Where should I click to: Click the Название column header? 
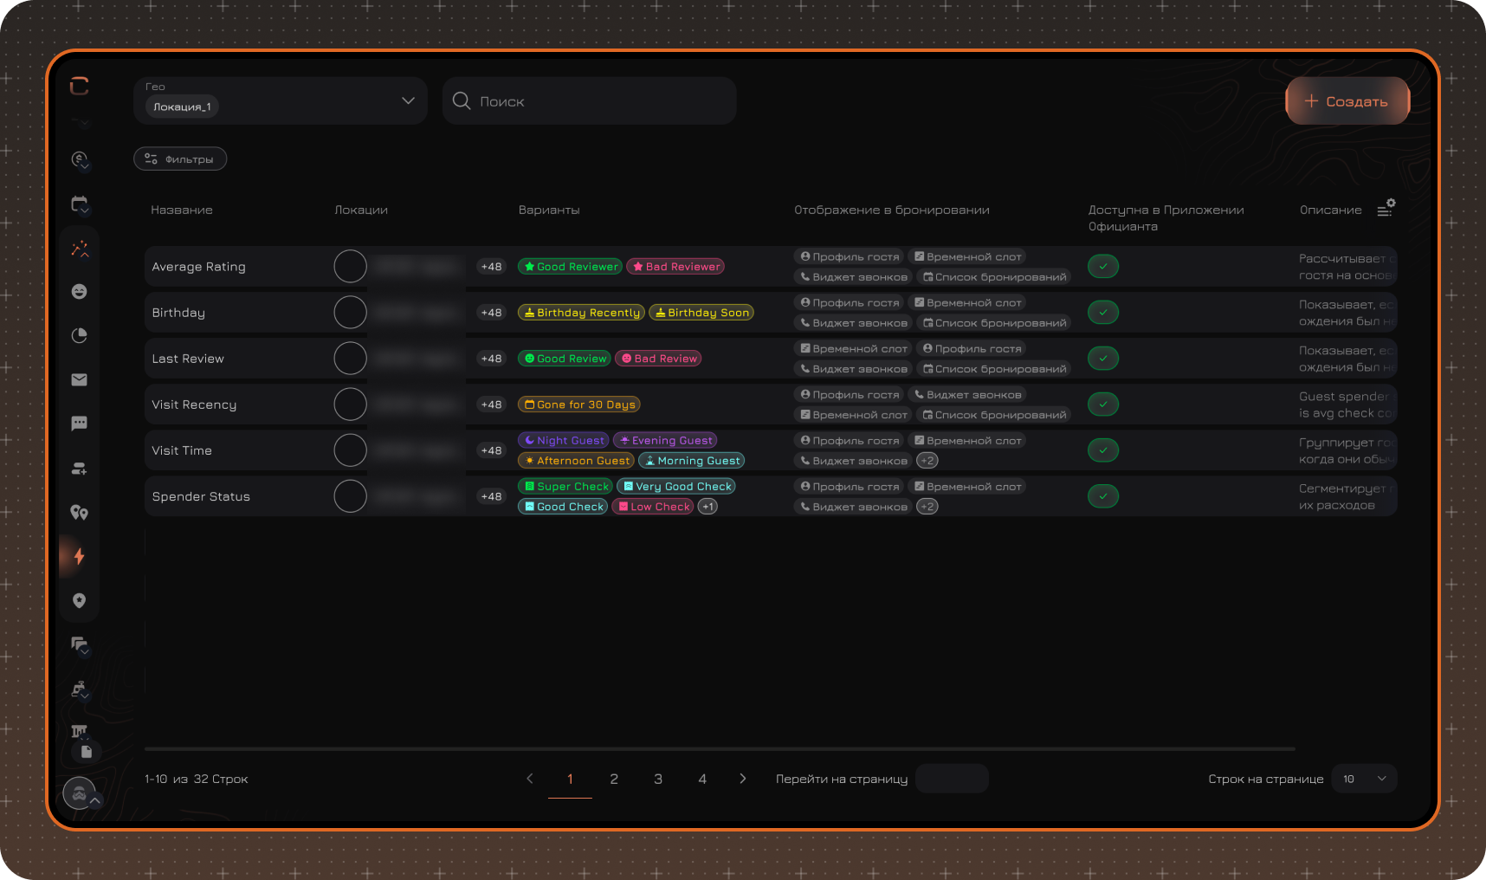click(182, 210)
